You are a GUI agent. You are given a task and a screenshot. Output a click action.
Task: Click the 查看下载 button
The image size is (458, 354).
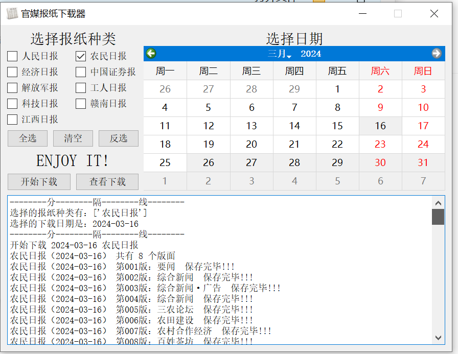coord(107,181)
